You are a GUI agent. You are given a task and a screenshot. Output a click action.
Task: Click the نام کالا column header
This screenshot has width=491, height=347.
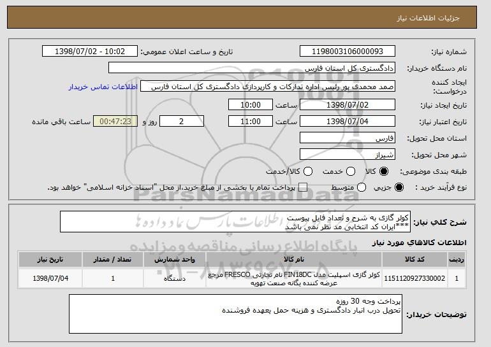tap(294, 260)
